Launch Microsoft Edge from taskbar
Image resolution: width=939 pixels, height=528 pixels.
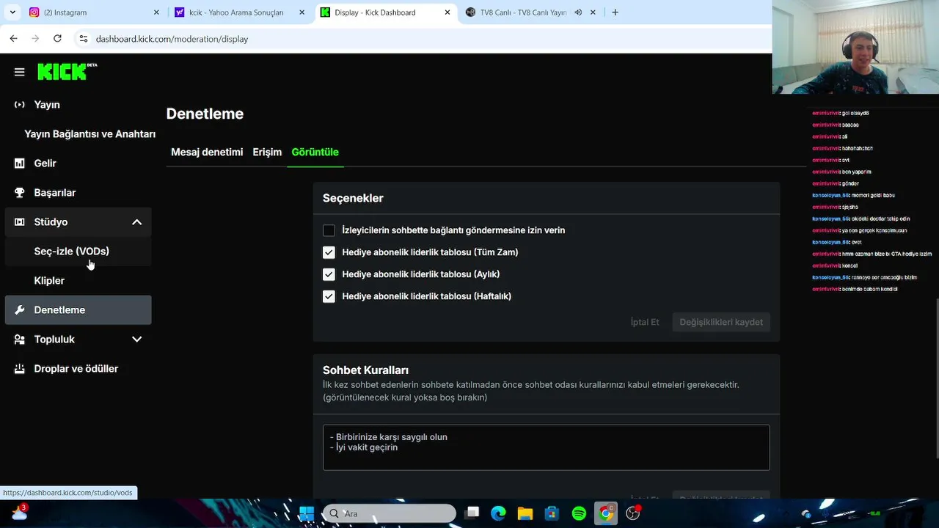(498, 513)
